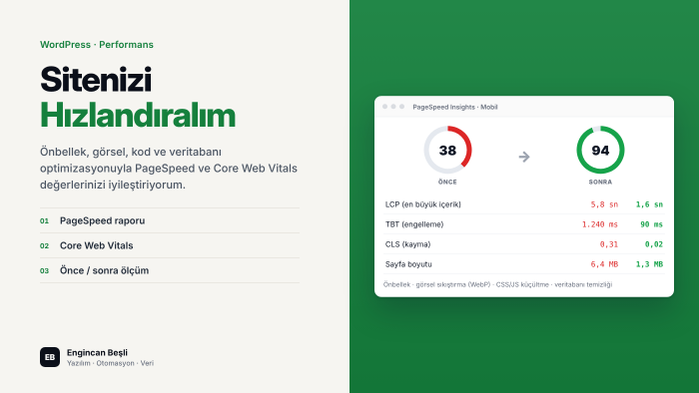Click the 'WordPress · Performans' label
Viewport: 699px width, 393px height.
point(97,45)
